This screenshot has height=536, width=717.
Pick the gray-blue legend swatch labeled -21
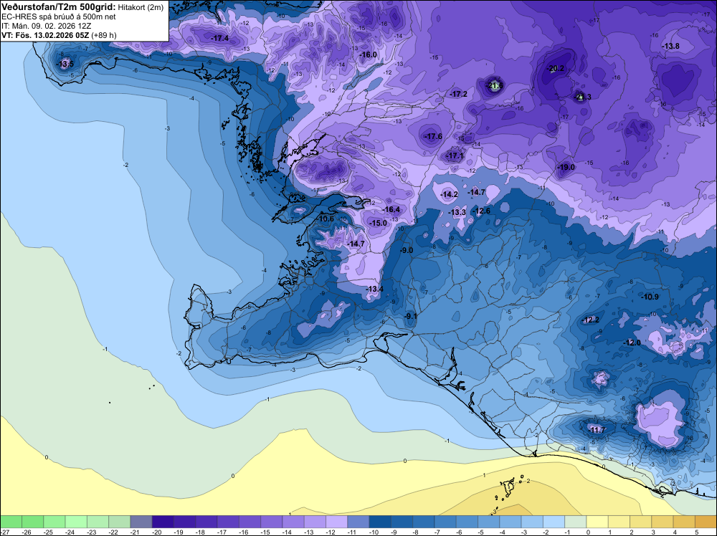pos(141,522)
